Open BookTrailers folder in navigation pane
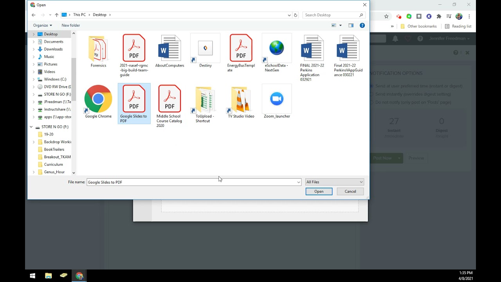The width and height of the screenshot is (501, 282). point(54,150)
